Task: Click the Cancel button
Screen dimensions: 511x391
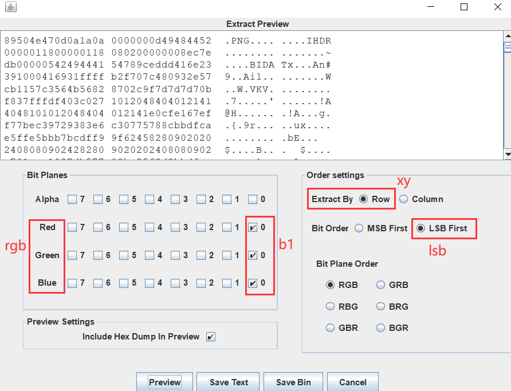Action: coord(353,382)
